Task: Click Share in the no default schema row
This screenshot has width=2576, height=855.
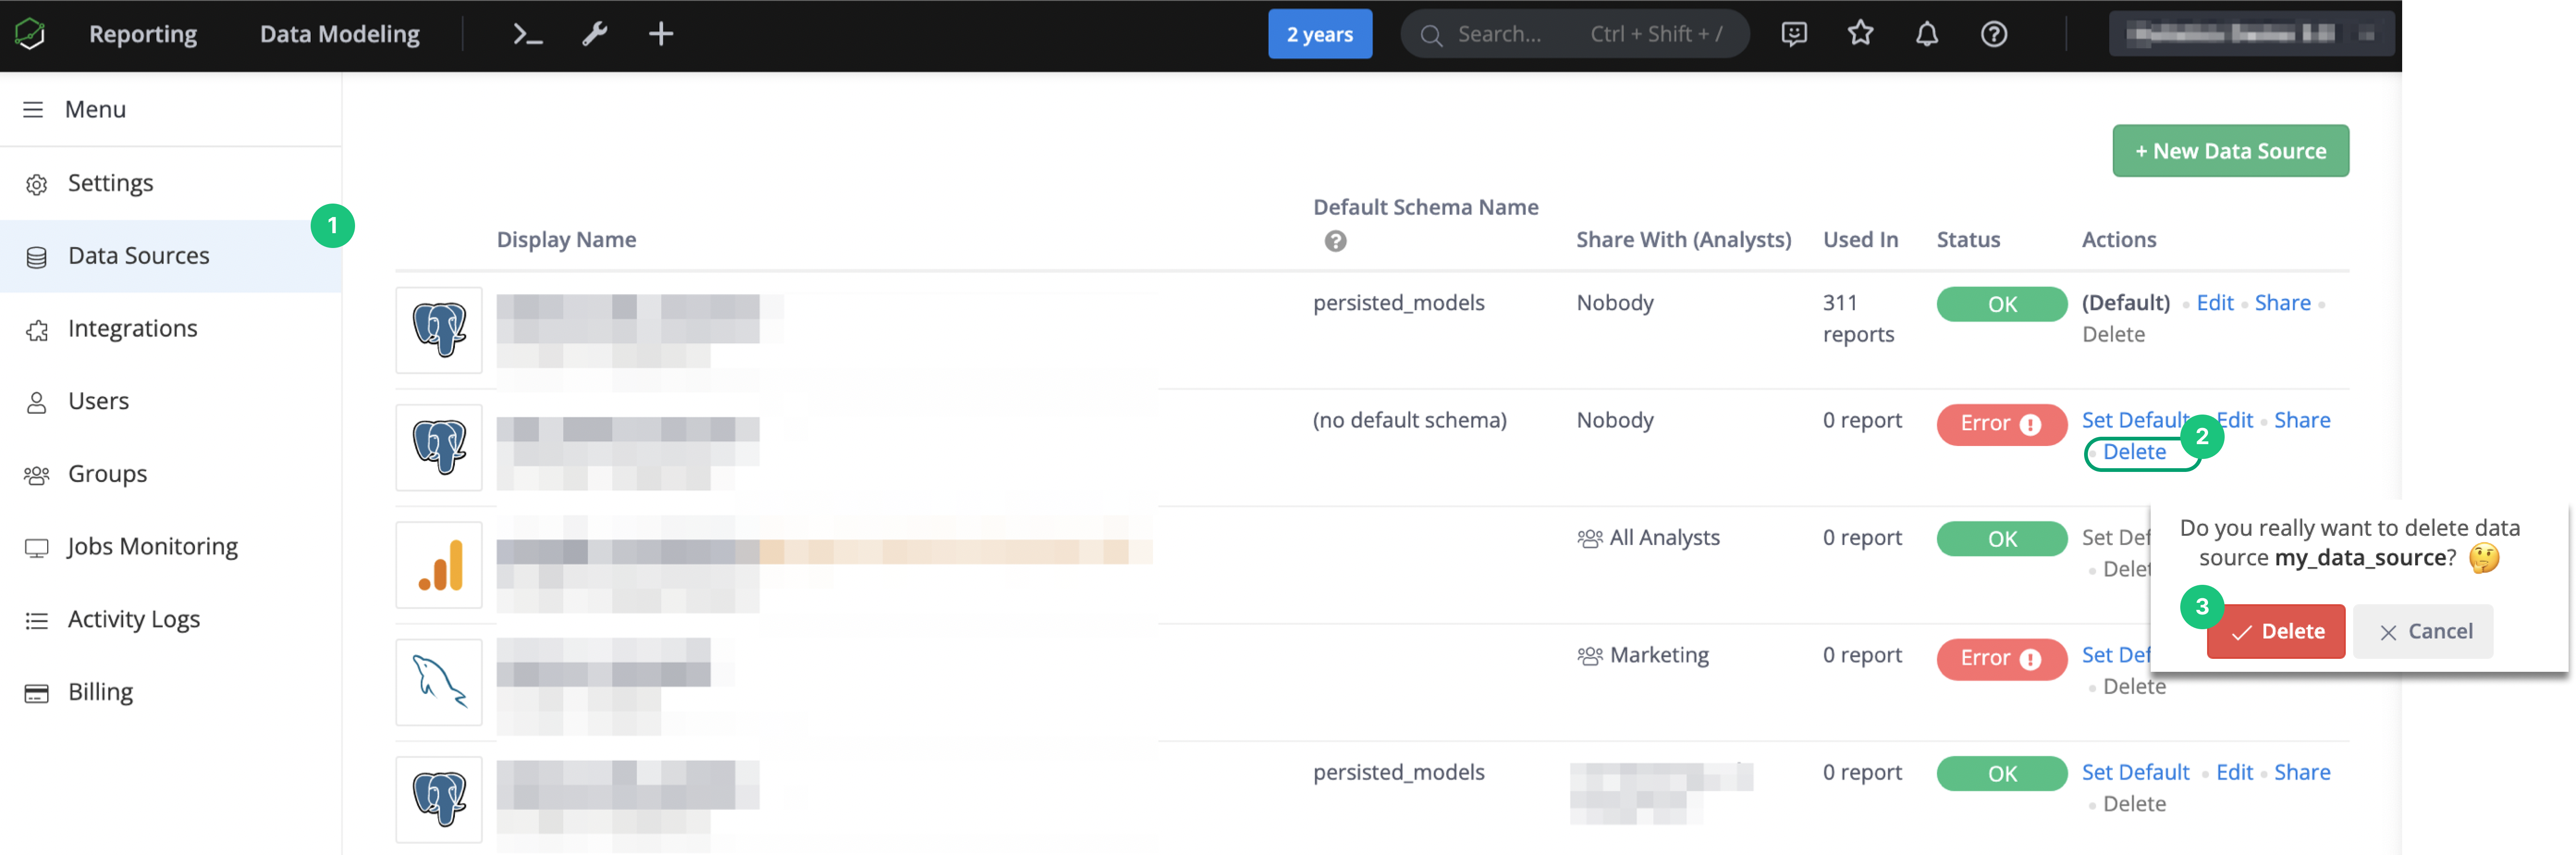Action: click(2302, 421)
